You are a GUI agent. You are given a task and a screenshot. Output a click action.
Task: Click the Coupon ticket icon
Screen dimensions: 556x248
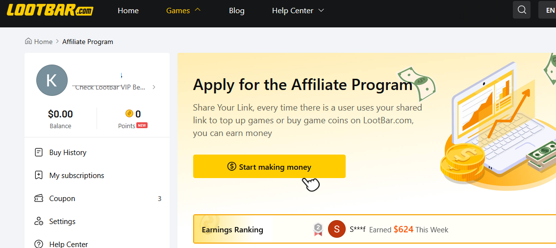point(38,199)
